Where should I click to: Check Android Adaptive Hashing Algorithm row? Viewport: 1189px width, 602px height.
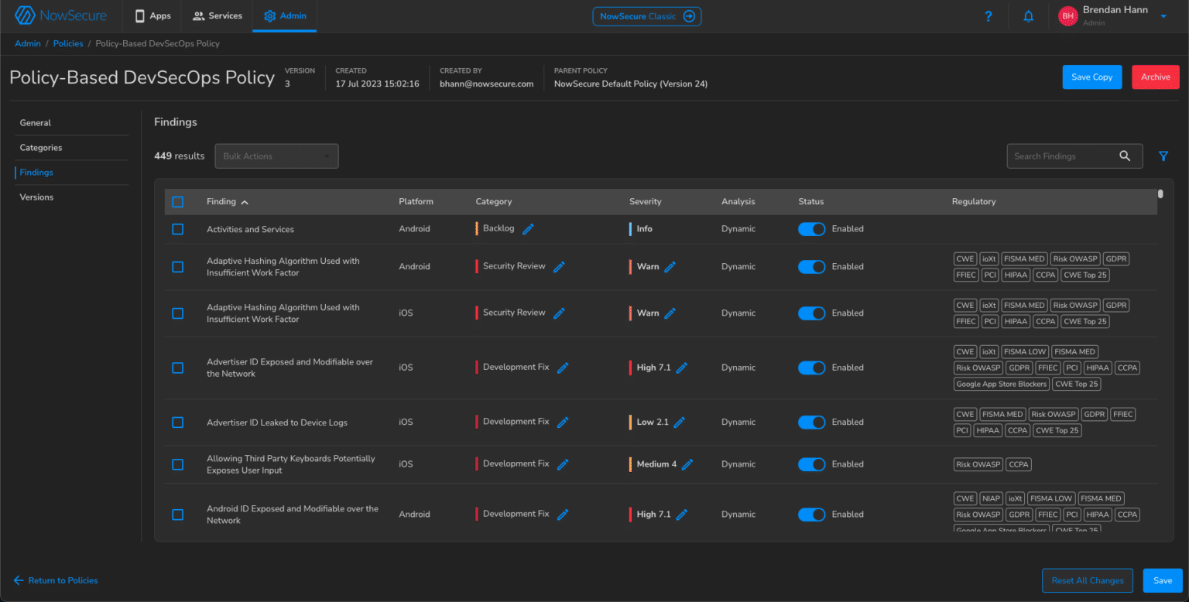click(x=177, y=267)
